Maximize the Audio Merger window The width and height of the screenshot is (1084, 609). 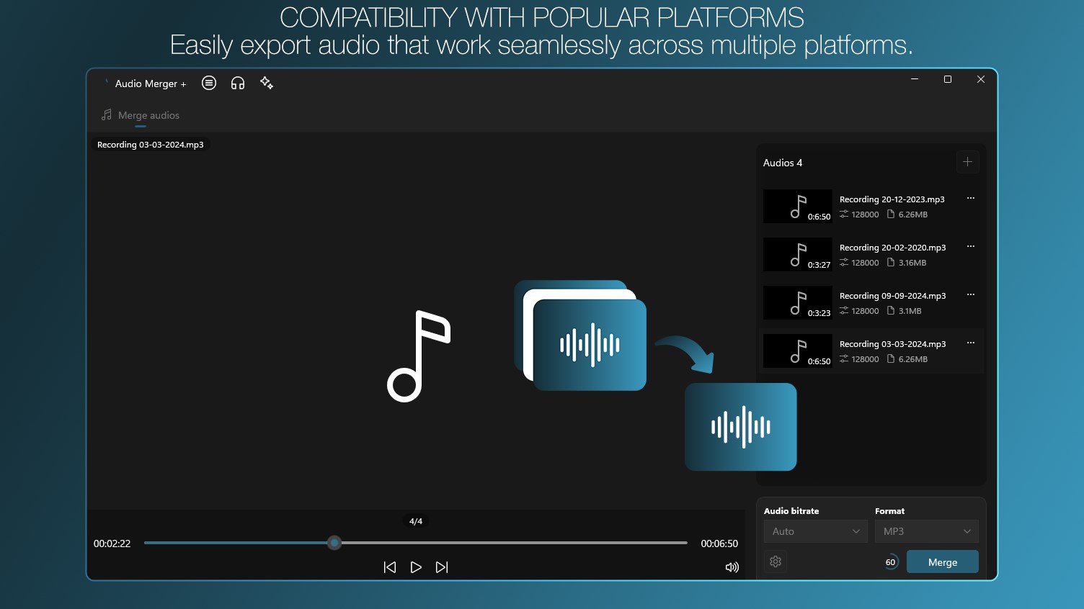(x=948, y=79)
